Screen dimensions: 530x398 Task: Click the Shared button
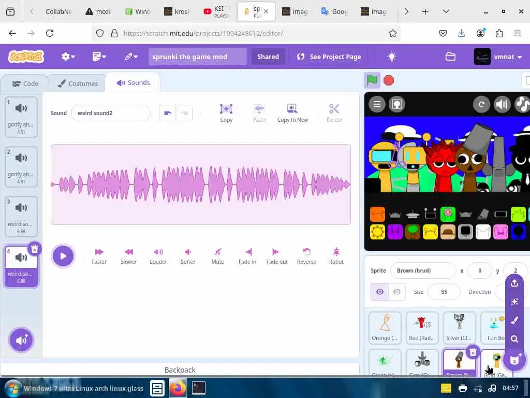tap(268, 56)
